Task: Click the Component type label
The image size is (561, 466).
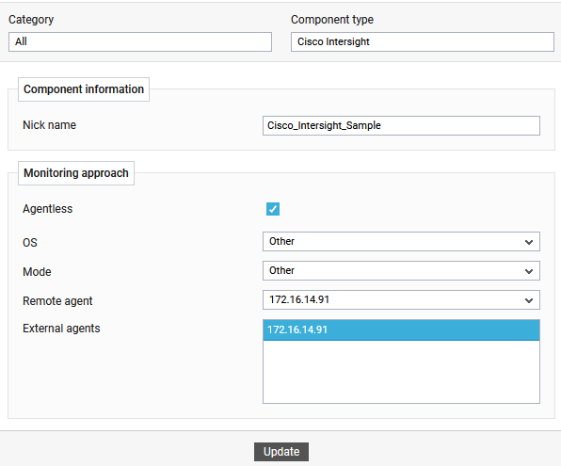Action: (332, 20)
